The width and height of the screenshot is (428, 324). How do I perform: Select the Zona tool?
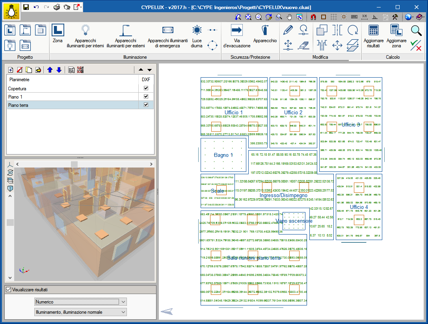(x=58, y=33)
